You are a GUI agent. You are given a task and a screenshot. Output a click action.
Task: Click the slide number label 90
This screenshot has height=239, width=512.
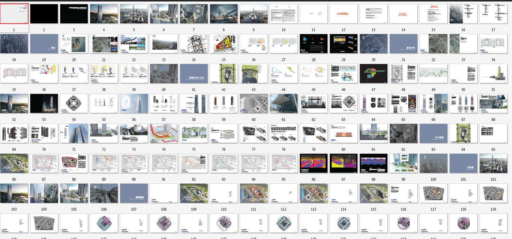(x=134, y=179)
